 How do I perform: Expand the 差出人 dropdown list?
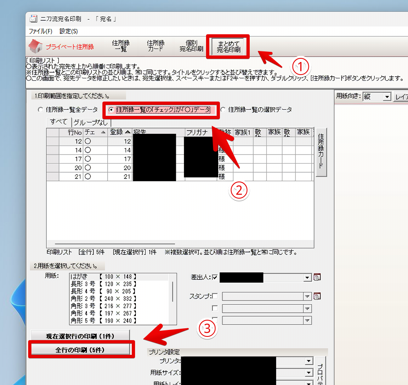pyautogui.click(x=308, y=278)
